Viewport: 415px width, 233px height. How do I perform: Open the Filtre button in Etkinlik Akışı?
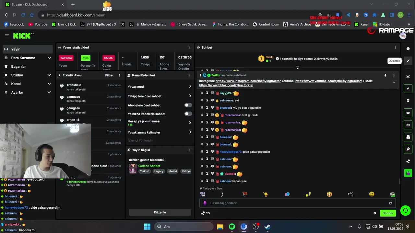click(x=109, y=75)
